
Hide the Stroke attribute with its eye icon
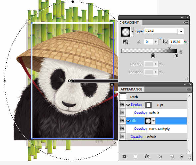(122, 105)
